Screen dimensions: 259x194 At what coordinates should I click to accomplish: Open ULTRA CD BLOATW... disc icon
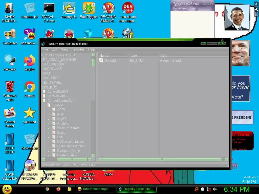[x=30, y=170]
